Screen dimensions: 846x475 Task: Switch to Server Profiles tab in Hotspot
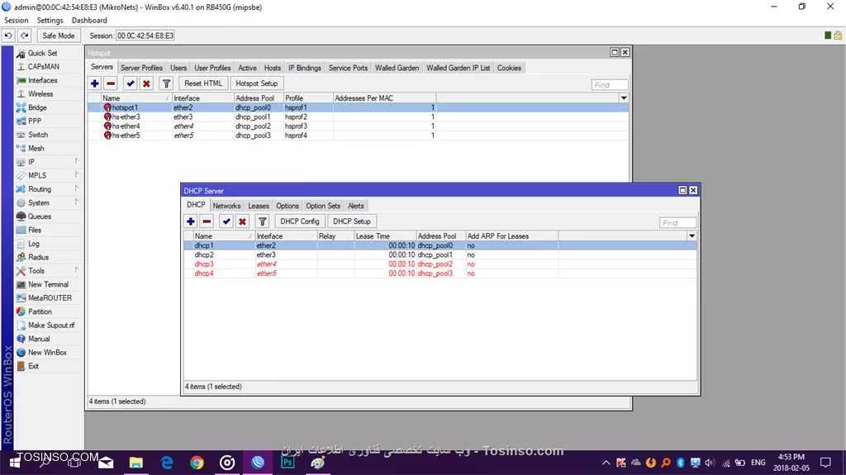coord(141,68)
